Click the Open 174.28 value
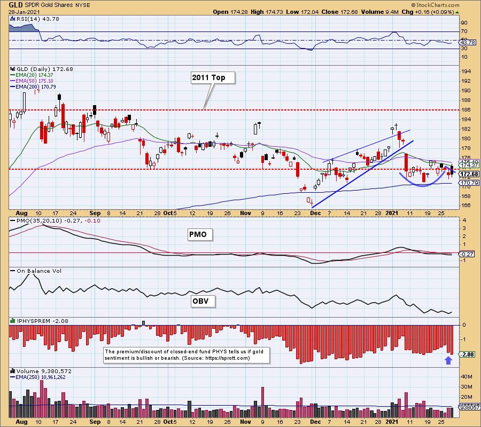 pos(230,12)
